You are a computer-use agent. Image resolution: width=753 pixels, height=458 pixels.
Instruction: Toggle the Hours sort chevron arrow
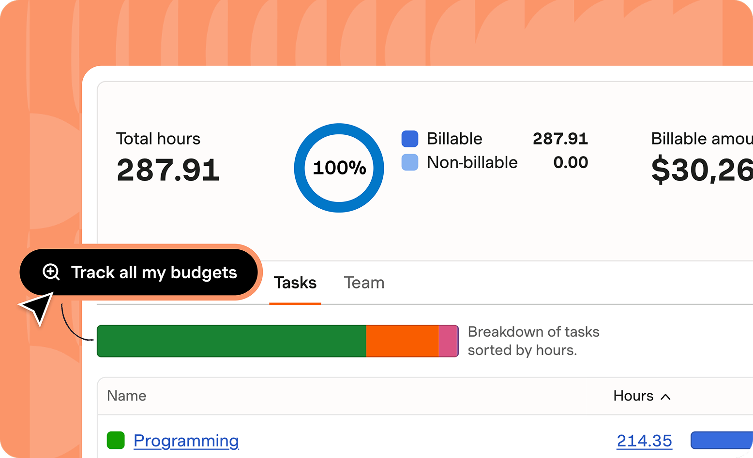666,397
